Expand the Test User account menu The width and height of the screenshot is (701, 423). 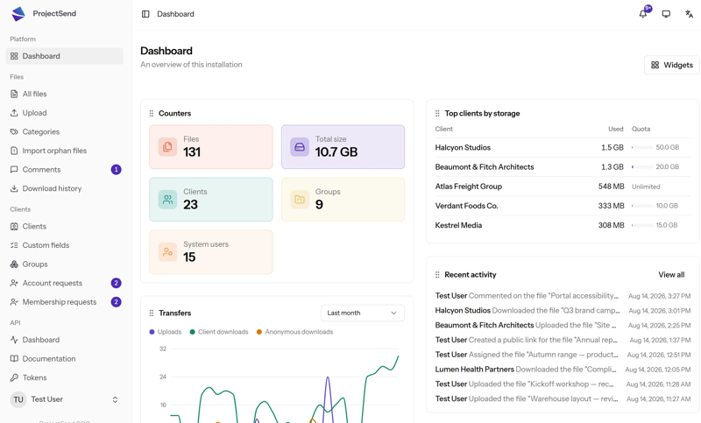pyautogui.click(x=65, y=399)
